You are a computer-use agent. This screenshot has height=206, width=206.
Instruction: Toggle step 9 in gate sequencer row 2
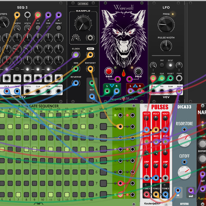point(35,126)
